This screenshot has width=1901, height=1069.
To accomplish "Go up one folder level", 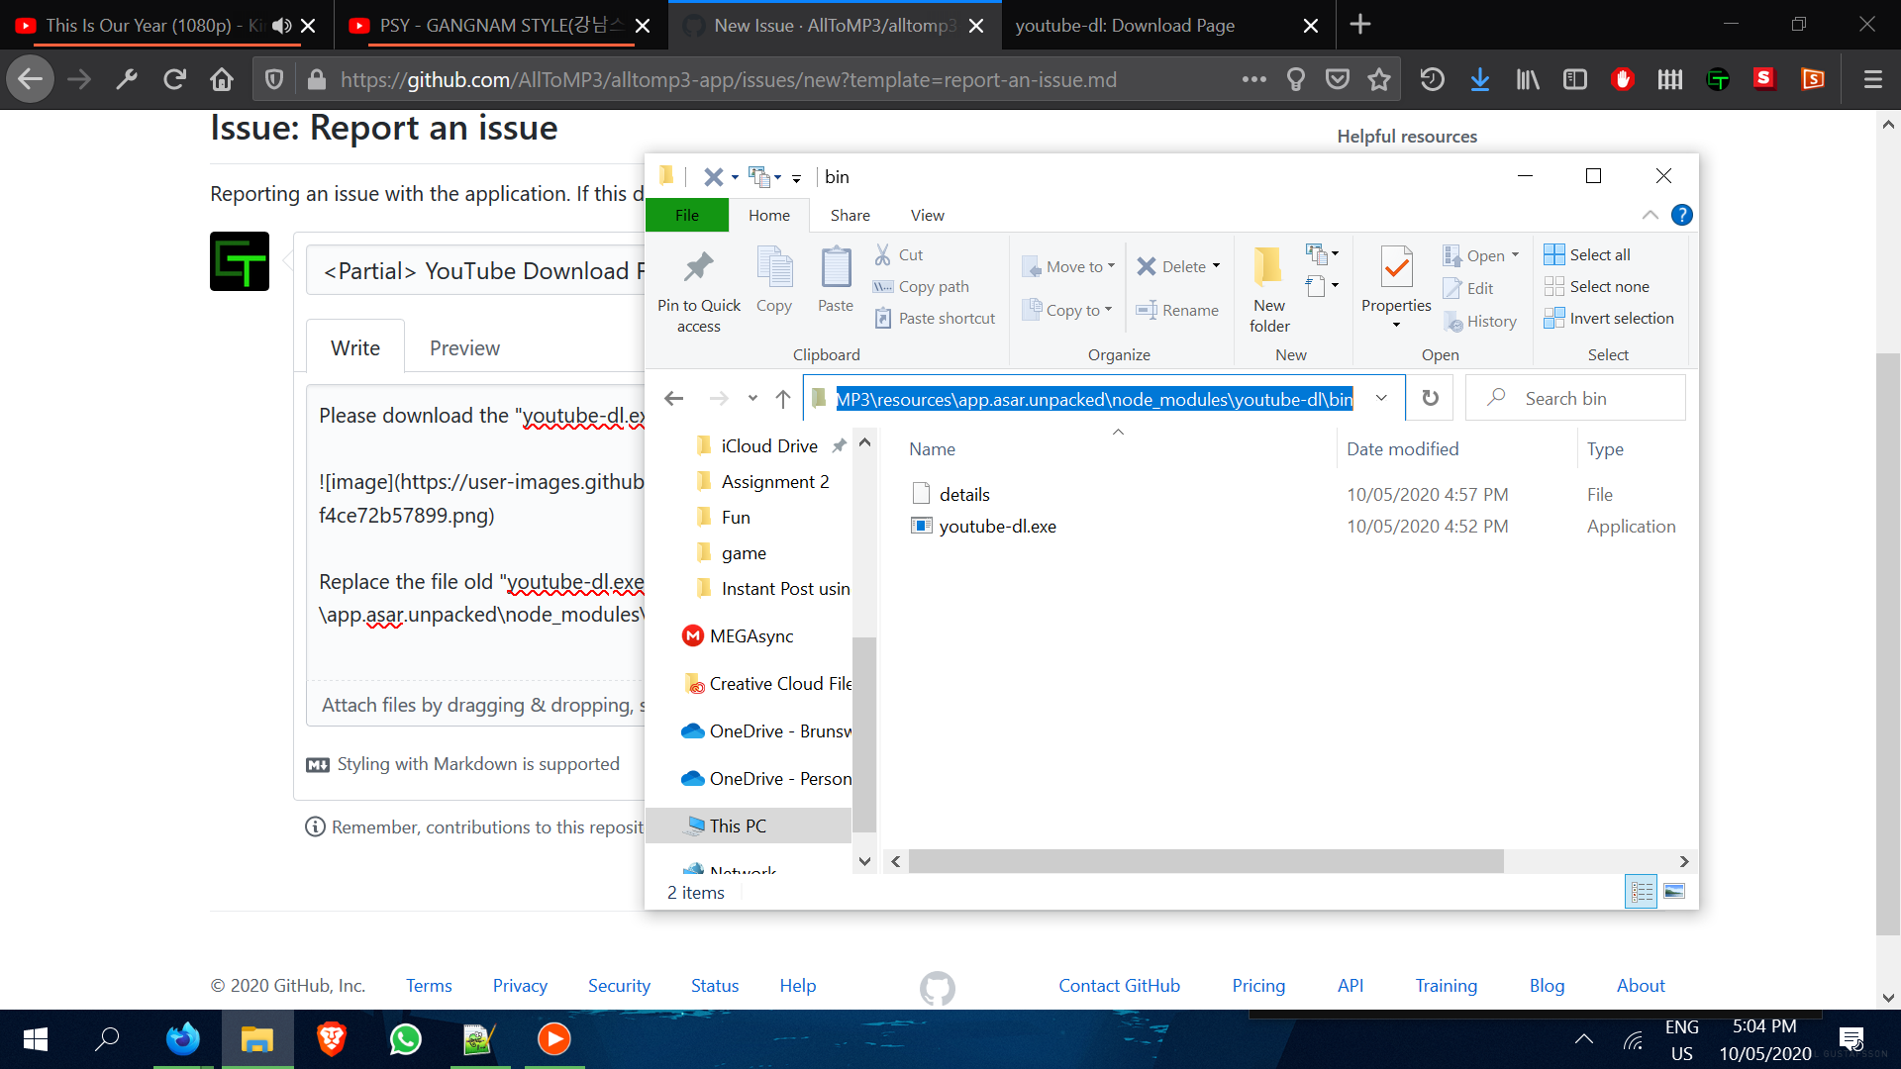I will click(782, 398).
